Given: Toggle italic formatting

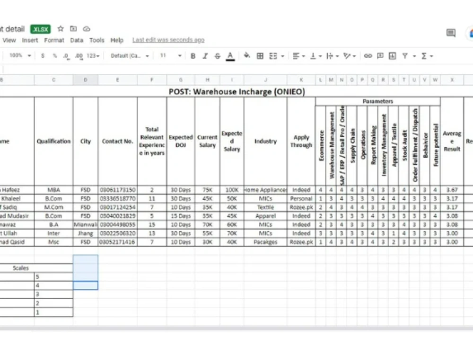Looking at the screenshot, I should [x=205, y=56].
